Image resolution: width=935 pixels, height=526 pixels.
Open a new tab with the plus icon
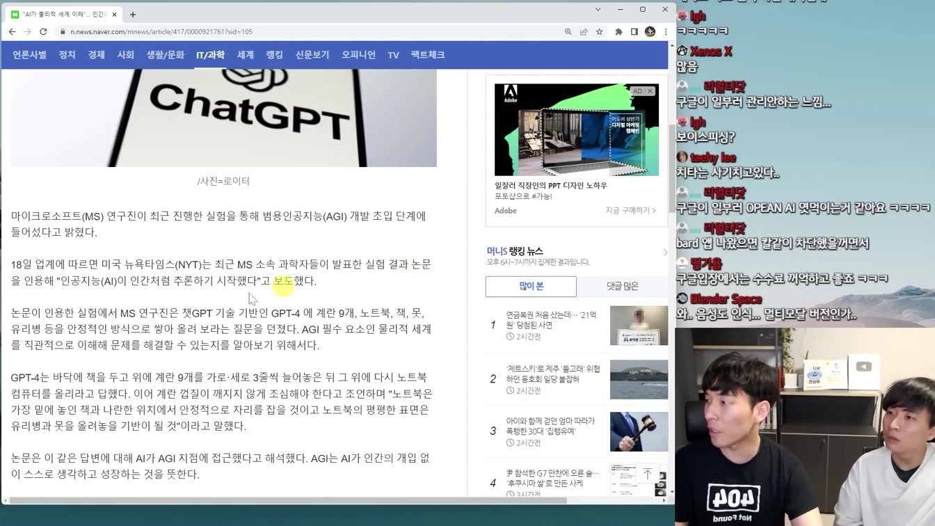pos(133,14)
